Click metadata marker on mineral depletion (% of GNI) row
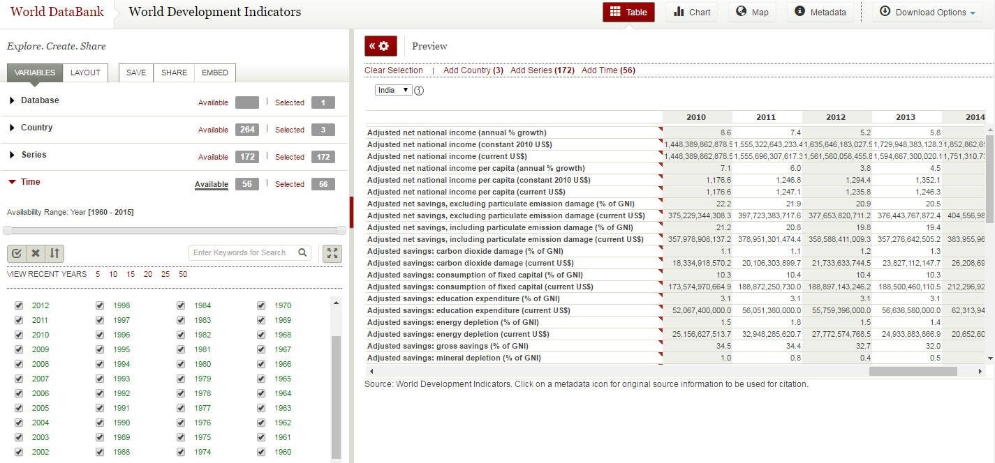Image resolution: width=995 pixels, height=463 pixels. coord(660,355)
